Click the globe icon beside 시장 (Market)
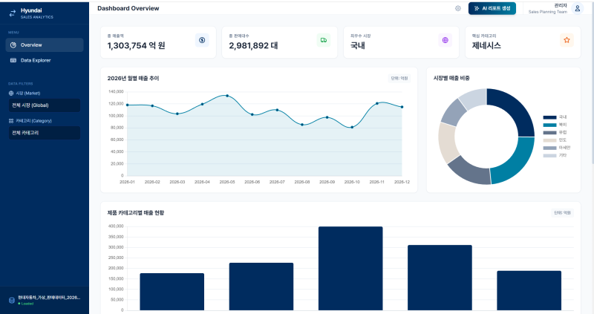The width and height of the screenshot is (594, 314). click(x=11, y=94)
